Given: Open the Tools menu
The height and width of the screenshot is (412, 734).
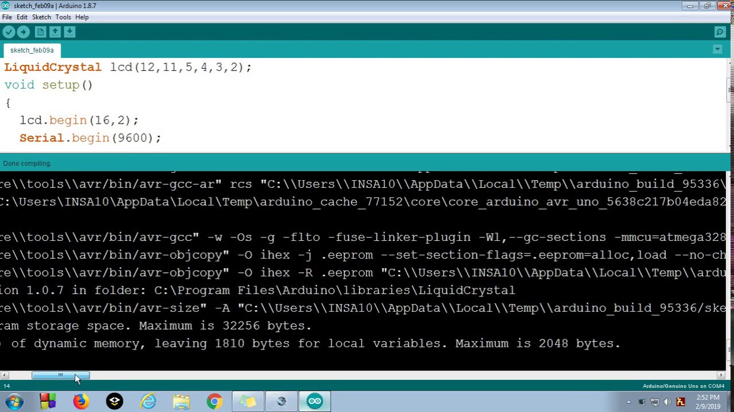Looking at the screenshot, I should click(63, 17).
